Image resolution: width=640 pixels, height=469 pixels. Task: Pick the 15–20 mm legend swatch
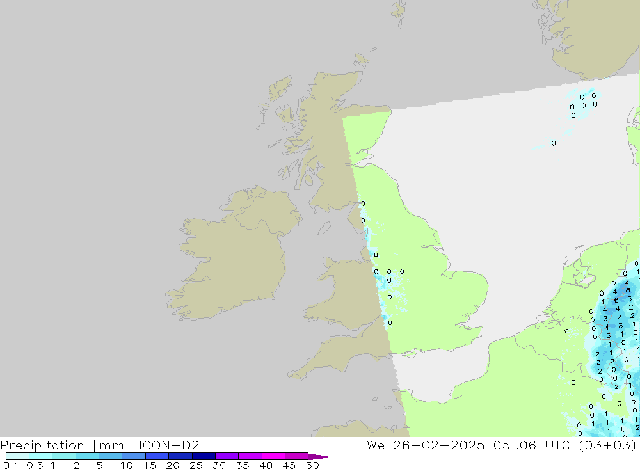point(157,456)
